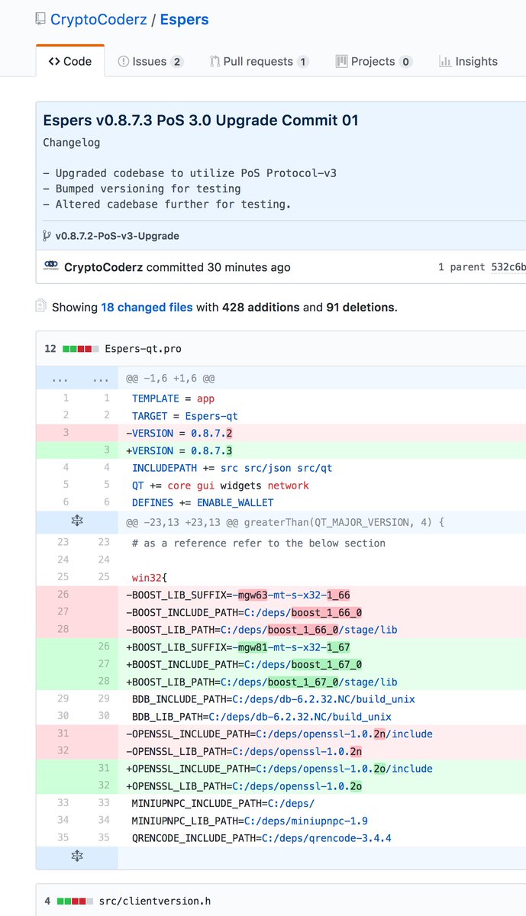526x916 pixels.
Task: Click the Projects count badge 0
Action: pyautogui.click(x=405, y=62)
